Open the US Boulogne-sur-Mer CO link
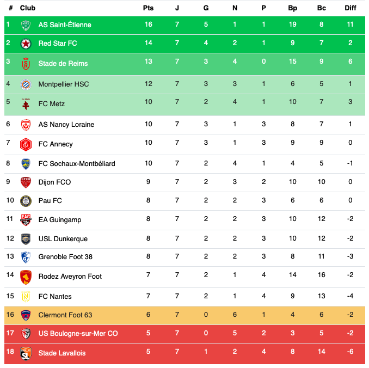369x368 pixels. [x=78, y=334]
